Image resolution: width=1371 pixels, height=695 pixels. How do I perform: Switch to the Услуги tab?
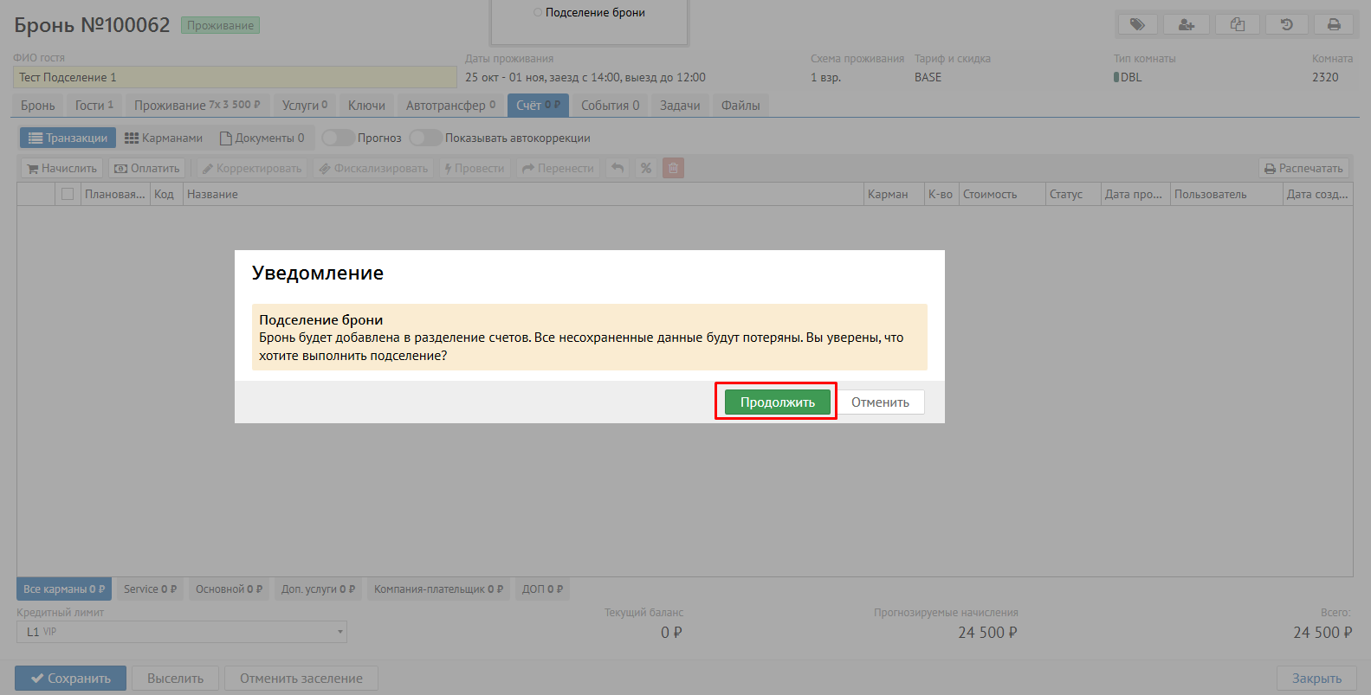point(305,105)
